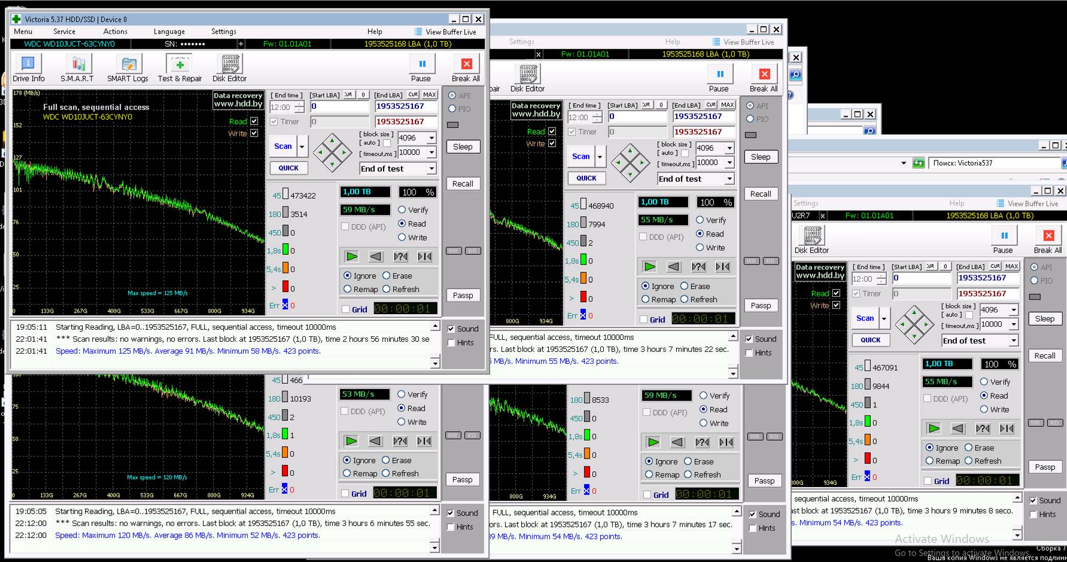
Task: Open block size dropdown in window showing 468940
Action: pos(729,148)
